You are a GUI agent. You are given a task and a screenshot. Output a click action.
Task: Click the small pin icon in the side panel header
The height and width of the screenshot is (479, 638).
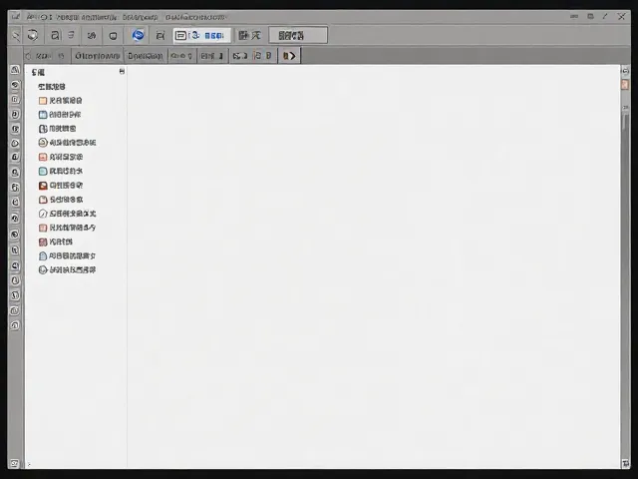[122, 71]
